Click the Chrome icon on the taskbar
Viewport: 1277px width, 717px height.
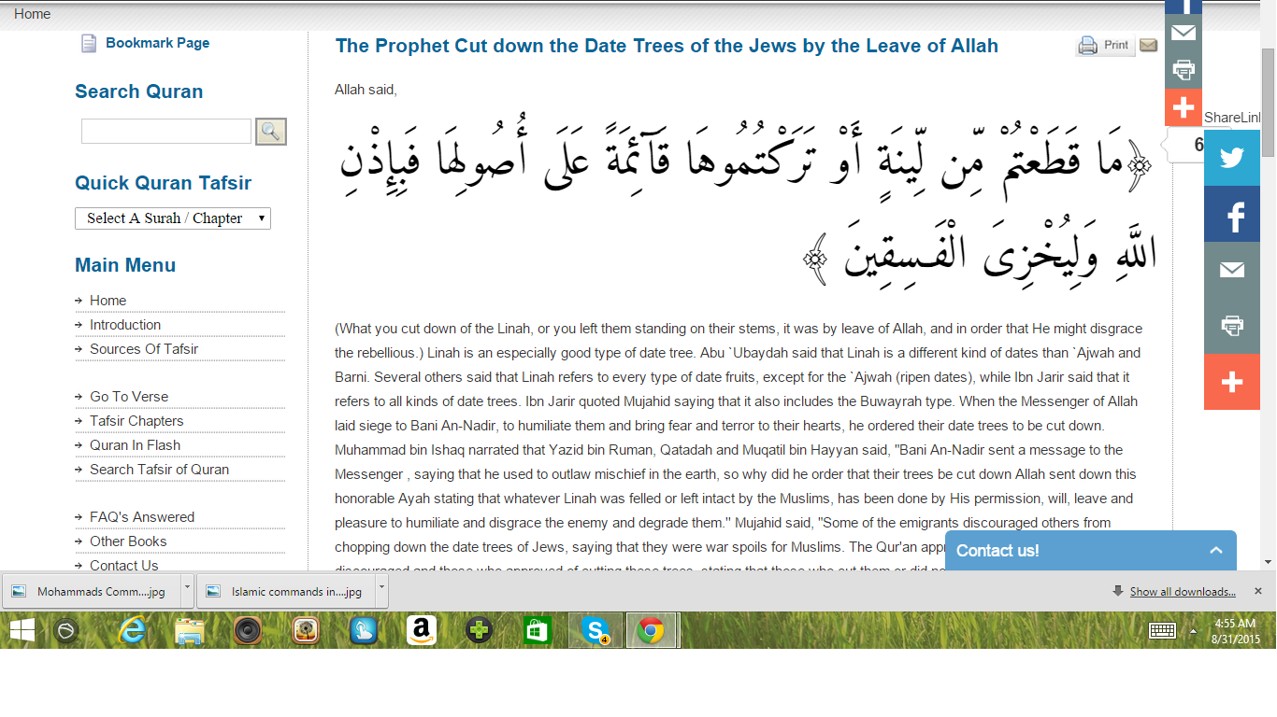652,631
